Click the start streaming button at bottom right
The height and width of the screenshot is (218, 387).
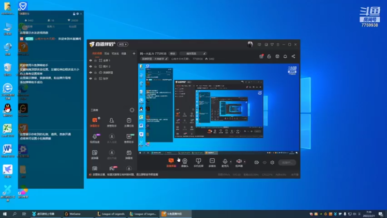287,163
